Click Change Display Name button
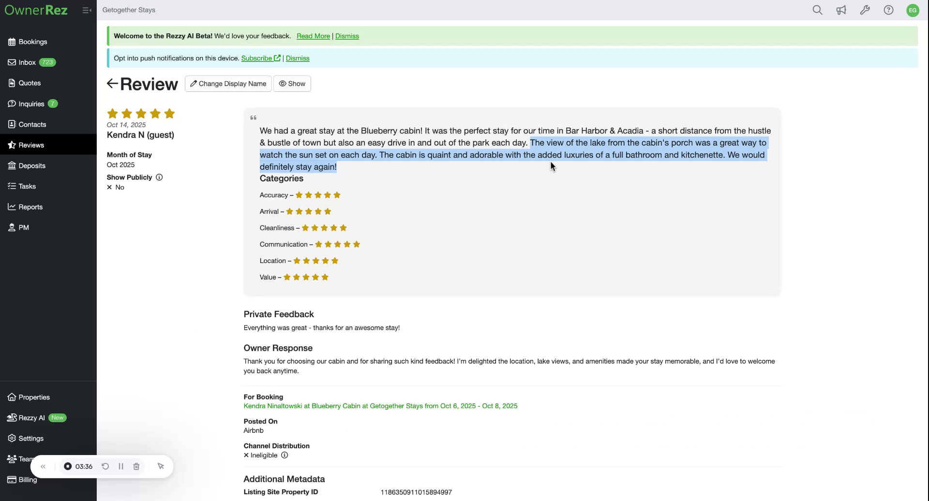 [x=228, y=84]
